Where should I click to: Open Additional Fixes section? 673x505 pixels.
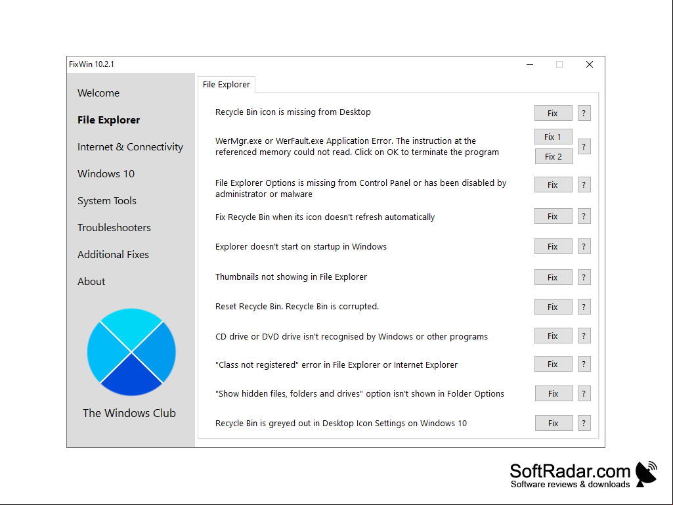113,255
